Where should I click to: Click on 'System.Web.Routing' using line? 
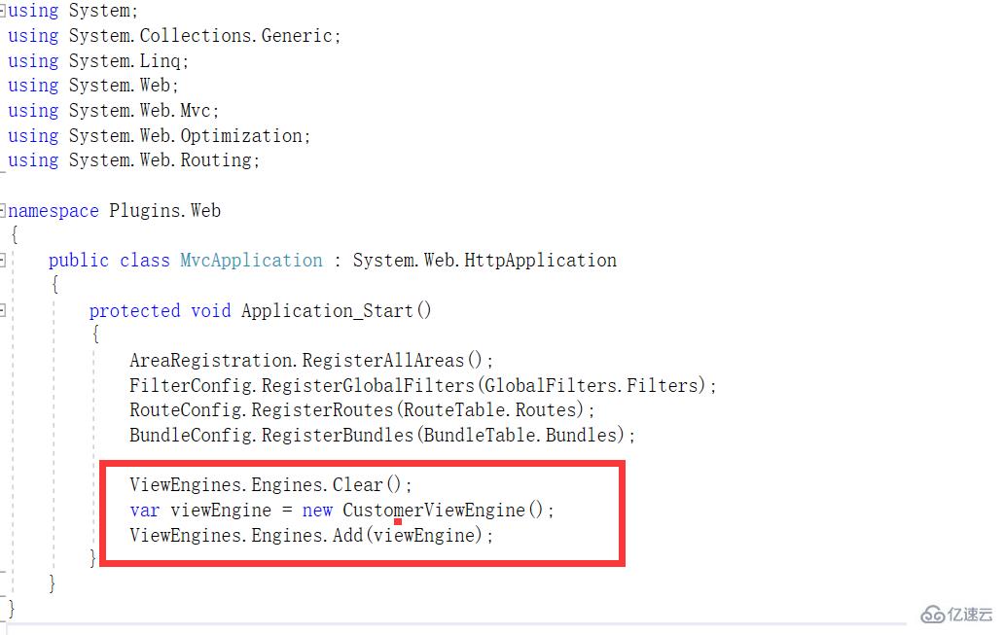pyautogui.click(x=161, y=160)
